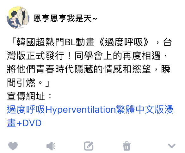Open the 過度呼吸Hyperventilation繁體中文版漫 link
Image resolution: width=185 pixels, height=153 pixels.
pyautogui.click(x=90, y=110)
